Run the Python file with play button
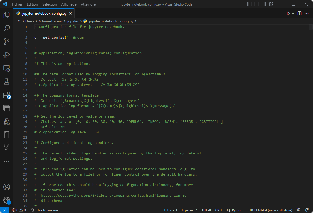313x213 pixels. 288,13
